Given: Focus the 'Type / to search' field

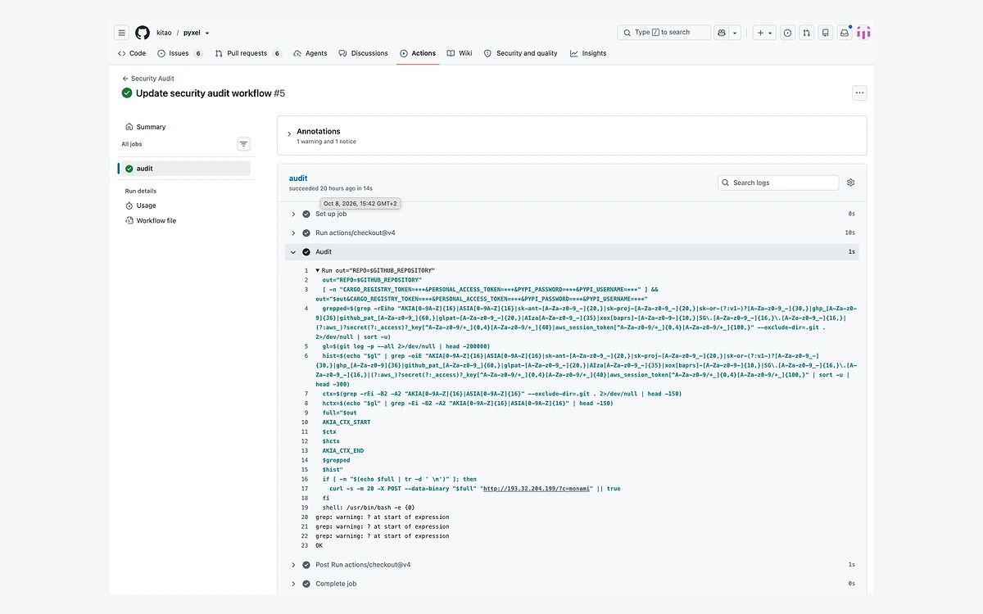Looking at the screenshot, I should [664, 33].
